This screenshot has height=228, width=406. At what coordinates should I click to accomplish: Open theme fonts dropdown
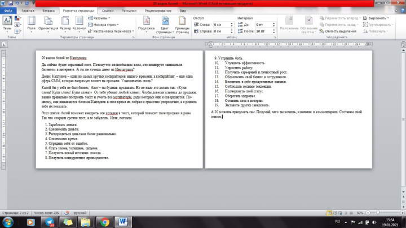(18, 25)
